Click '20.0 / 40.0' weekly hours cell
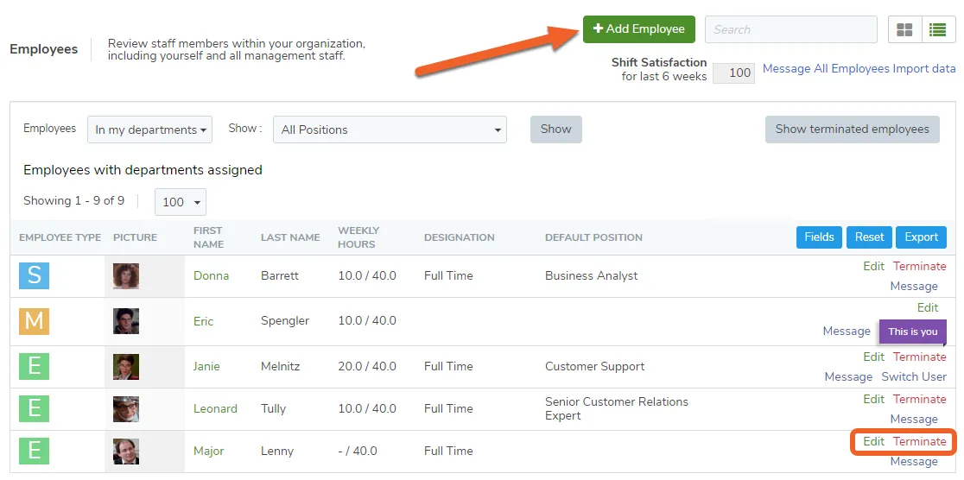The height and width of the screenshot is (480, 964). pyautogui.click(x=367, y=366)
